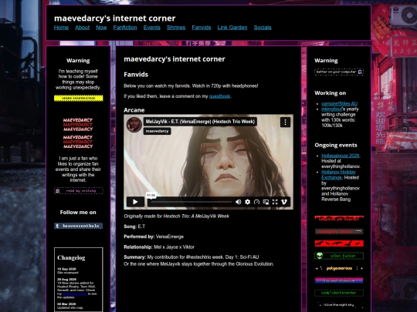
Task: Click the site title in the header
Action: coord(114,18)
